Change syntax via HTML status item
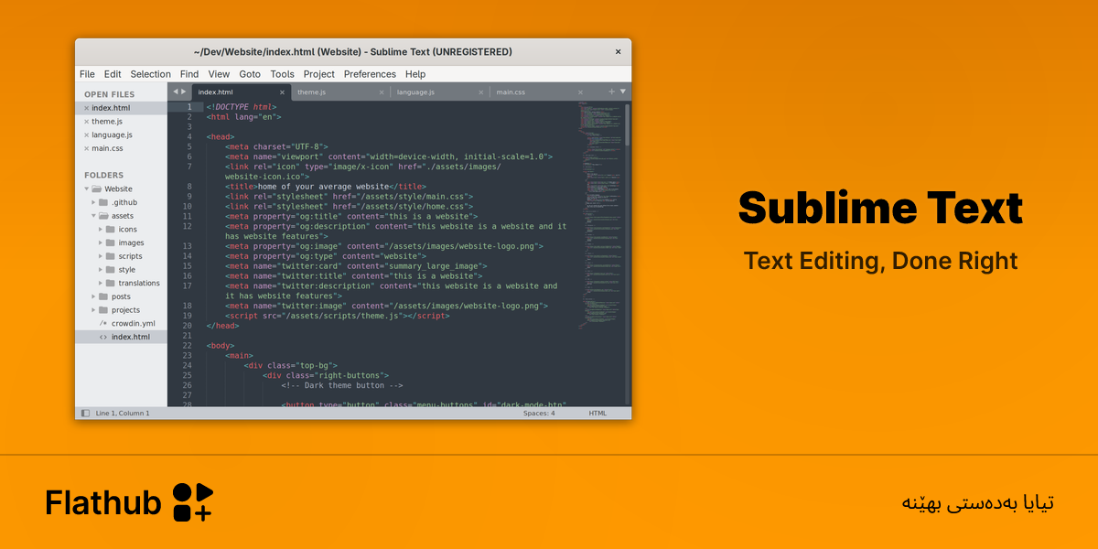The image size is (1098, 549). point(597,414)
